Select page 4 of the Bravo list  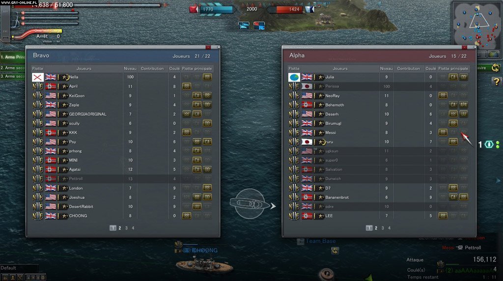[133, 228]
